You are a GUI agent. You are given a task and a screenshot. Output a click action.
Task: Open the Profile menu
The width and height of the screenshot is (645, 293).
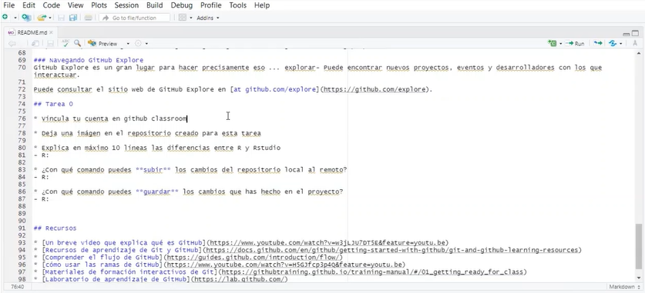(x=211, y=5)
